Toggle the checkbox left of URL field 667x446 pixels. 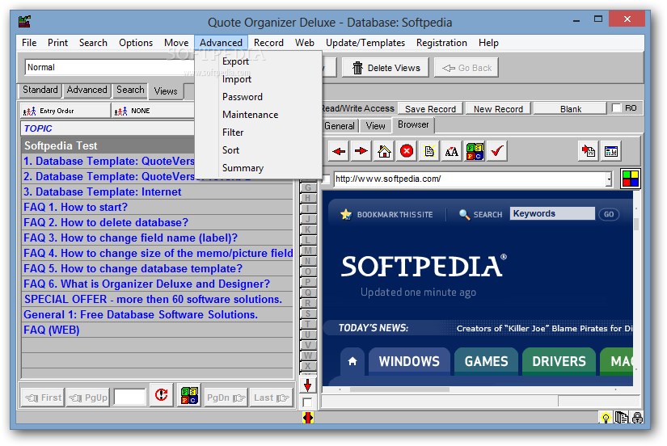click(x=327, y=179)
